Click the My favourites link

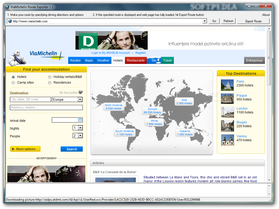point(68,92)
